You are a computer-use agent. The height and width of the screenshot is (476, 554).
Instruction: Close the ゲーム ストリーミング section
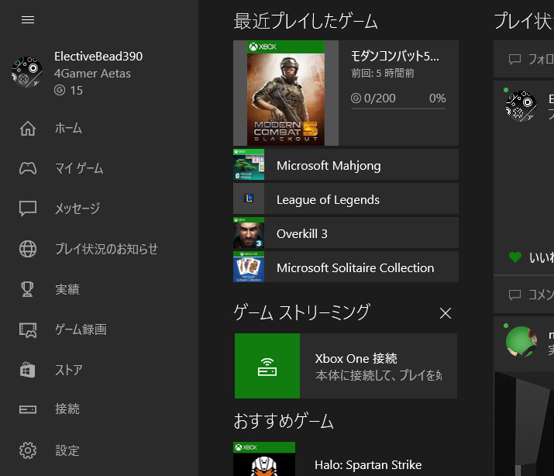tap(446, 313)
